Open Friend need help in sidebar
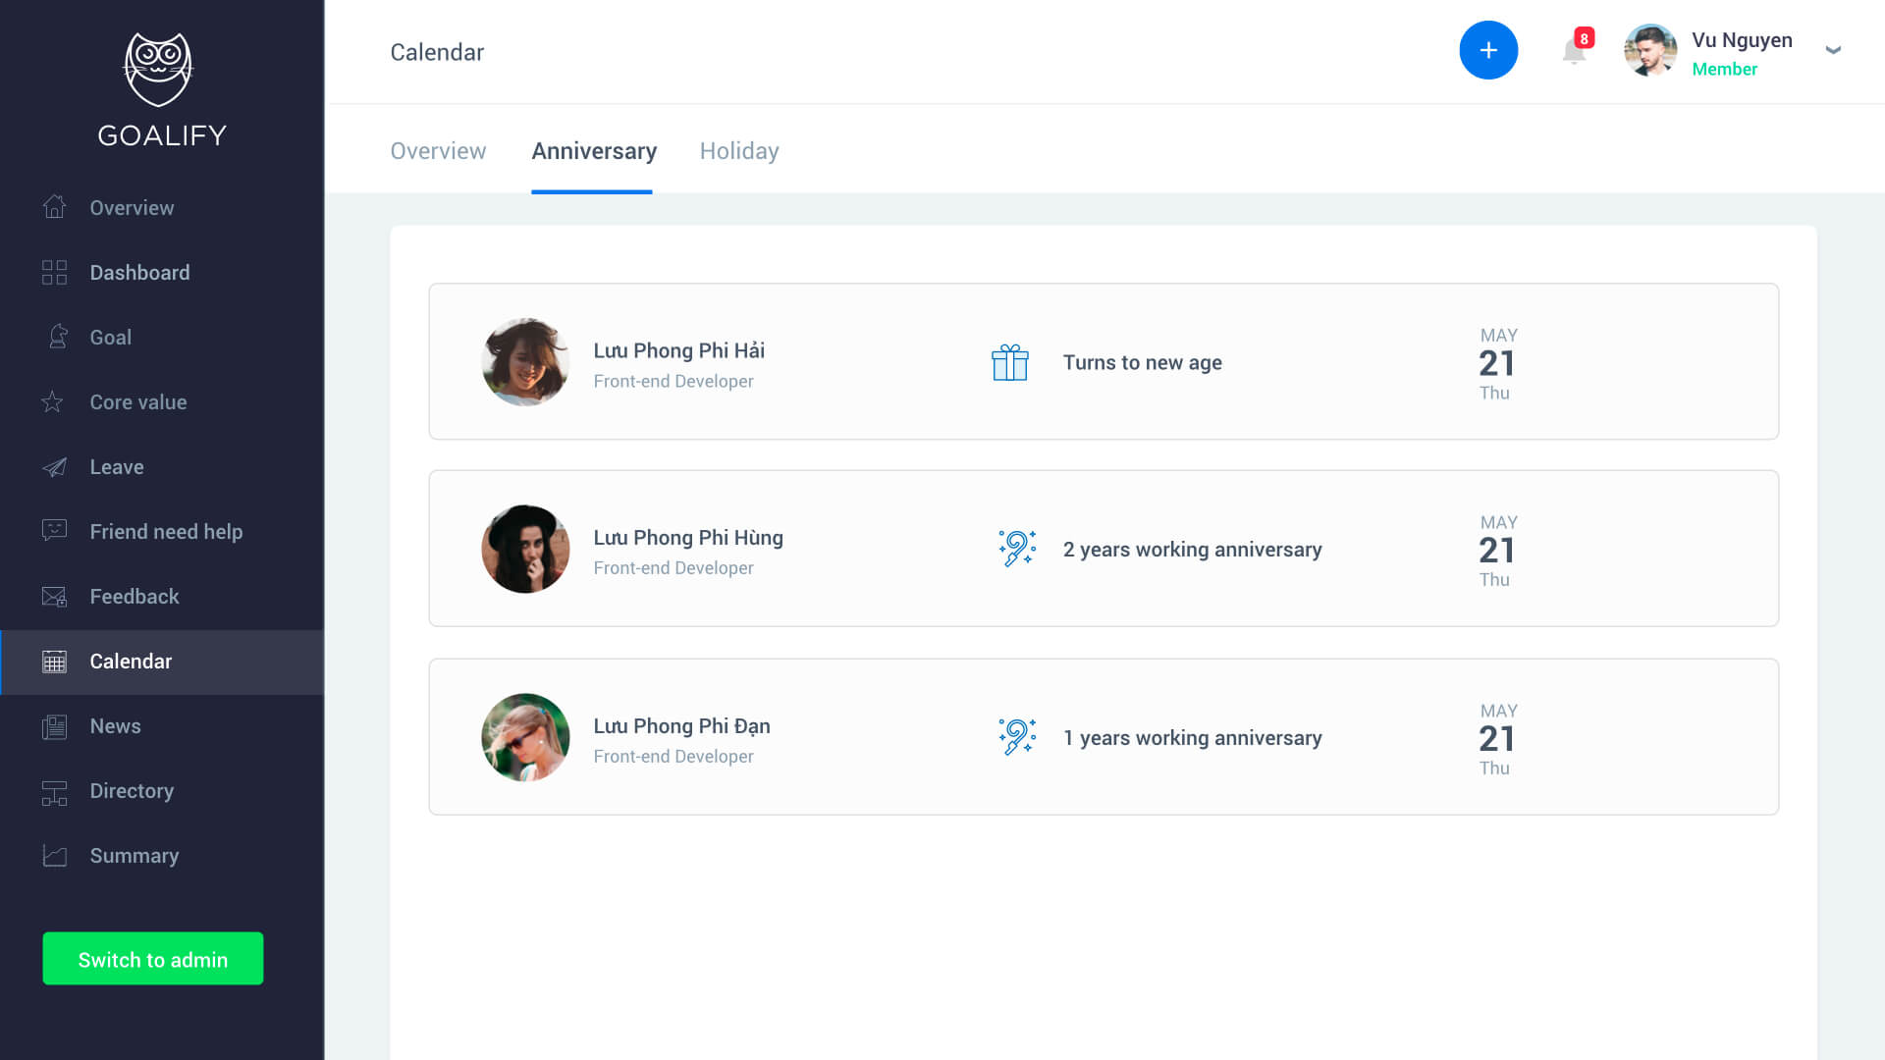Image resolution: width=1885 pixels, height=1060 pixels. 165,531
